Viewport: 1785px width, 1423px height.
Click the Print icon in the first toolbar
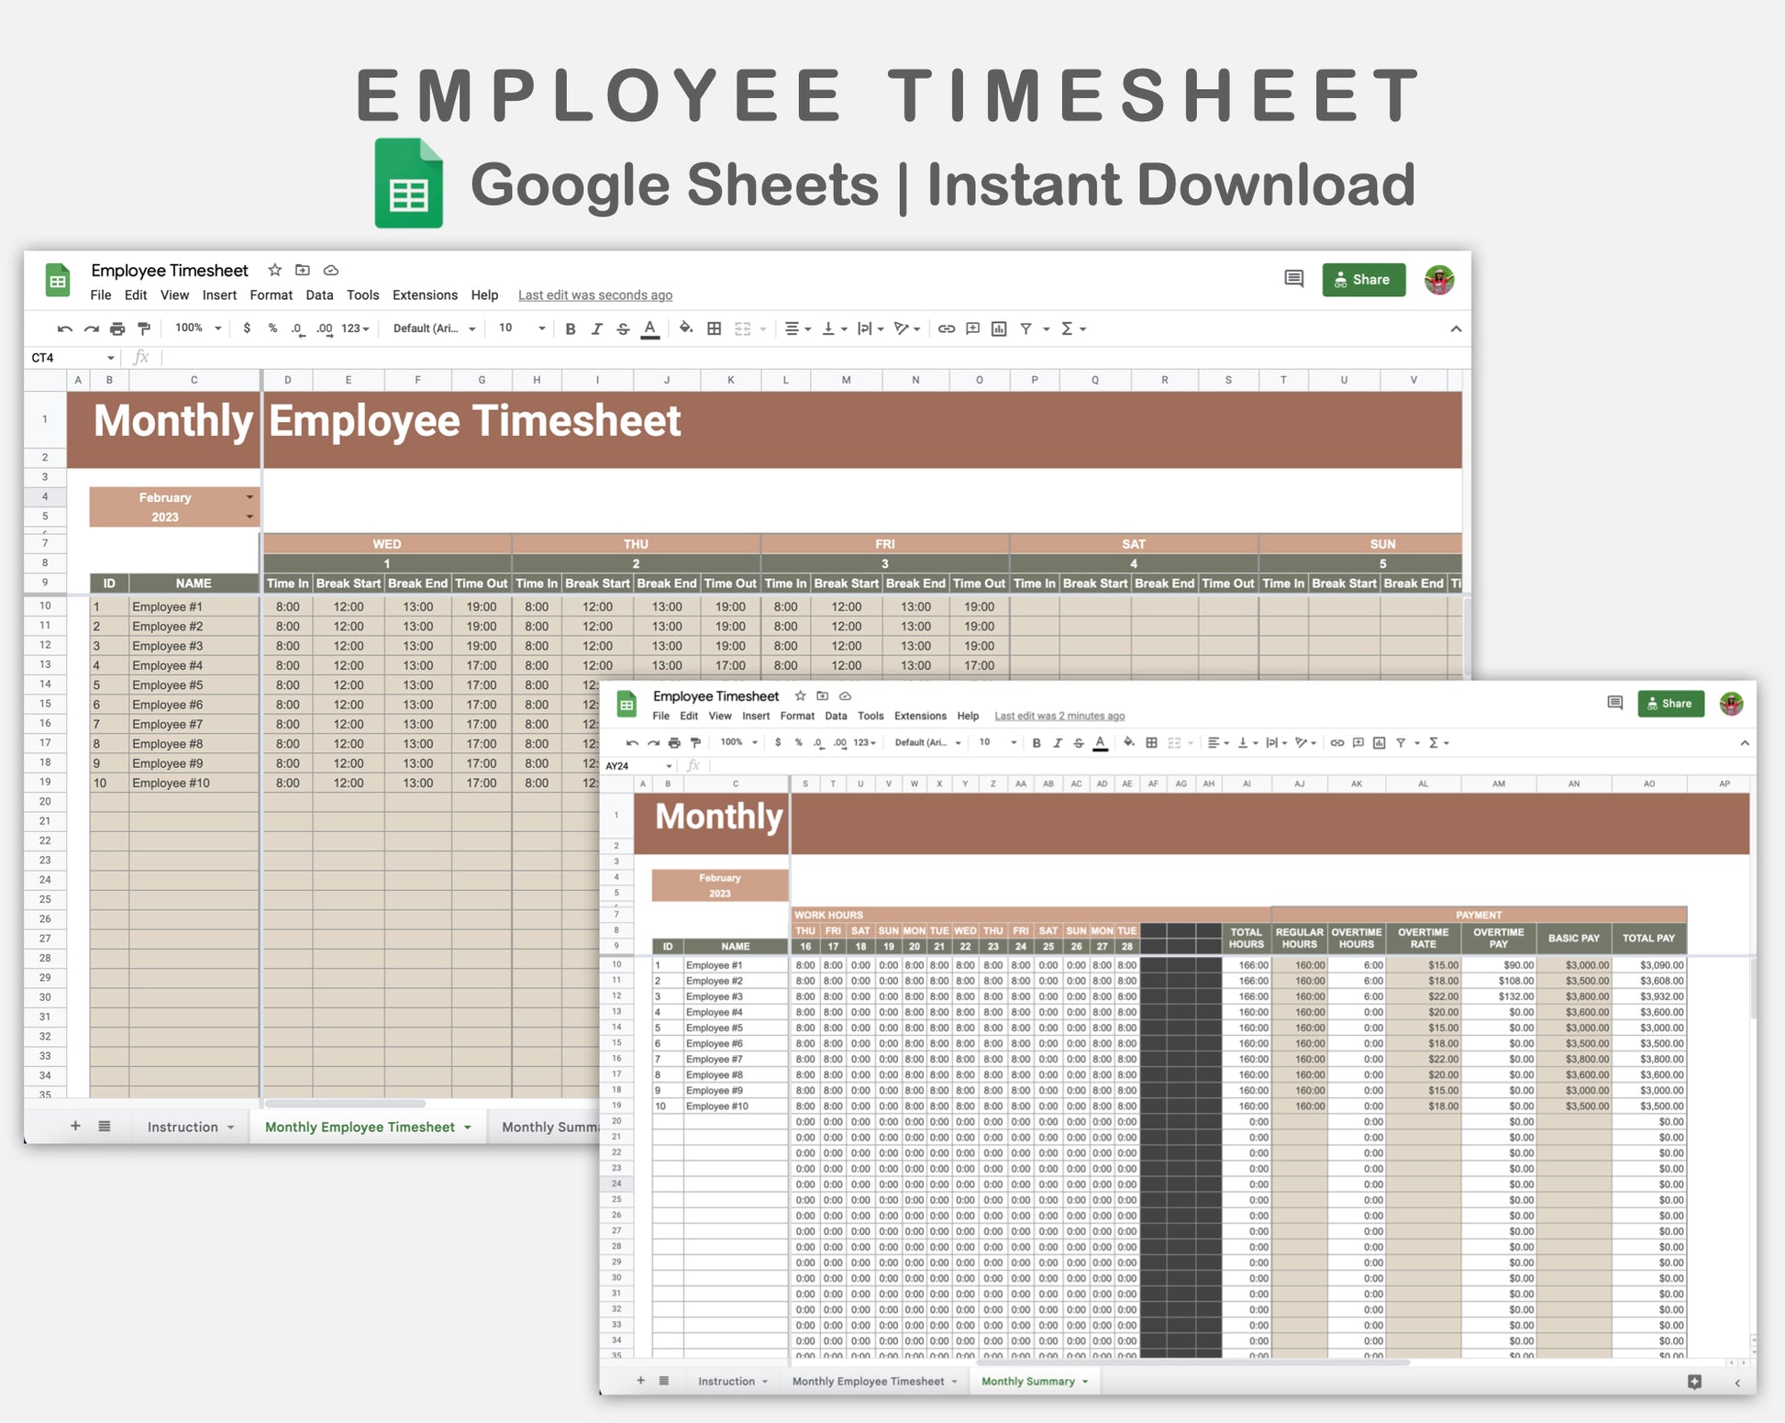(x=117, y=328)
